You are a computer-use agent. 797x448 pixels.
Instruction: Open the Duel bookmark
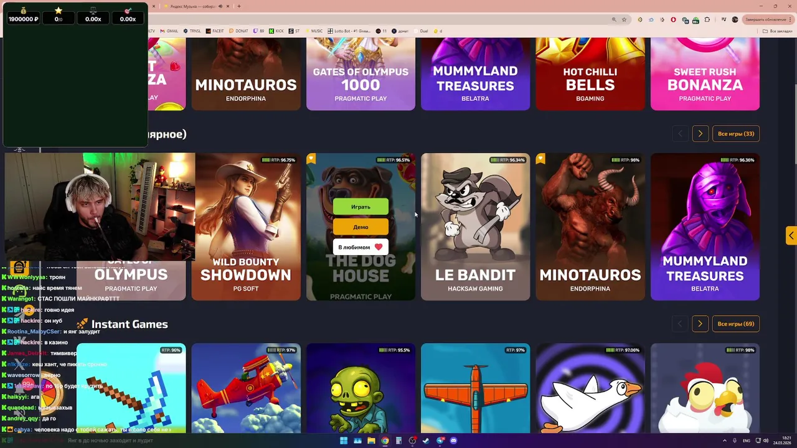420,30
